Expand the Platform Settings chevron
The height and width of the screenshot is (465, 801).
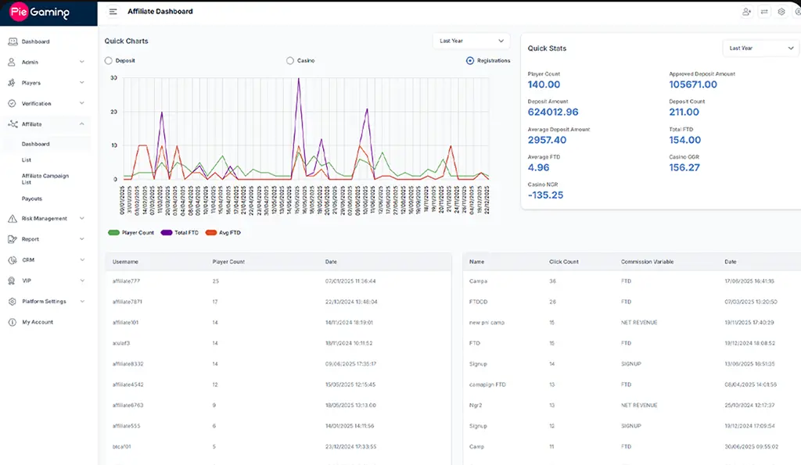pos(81,302)
